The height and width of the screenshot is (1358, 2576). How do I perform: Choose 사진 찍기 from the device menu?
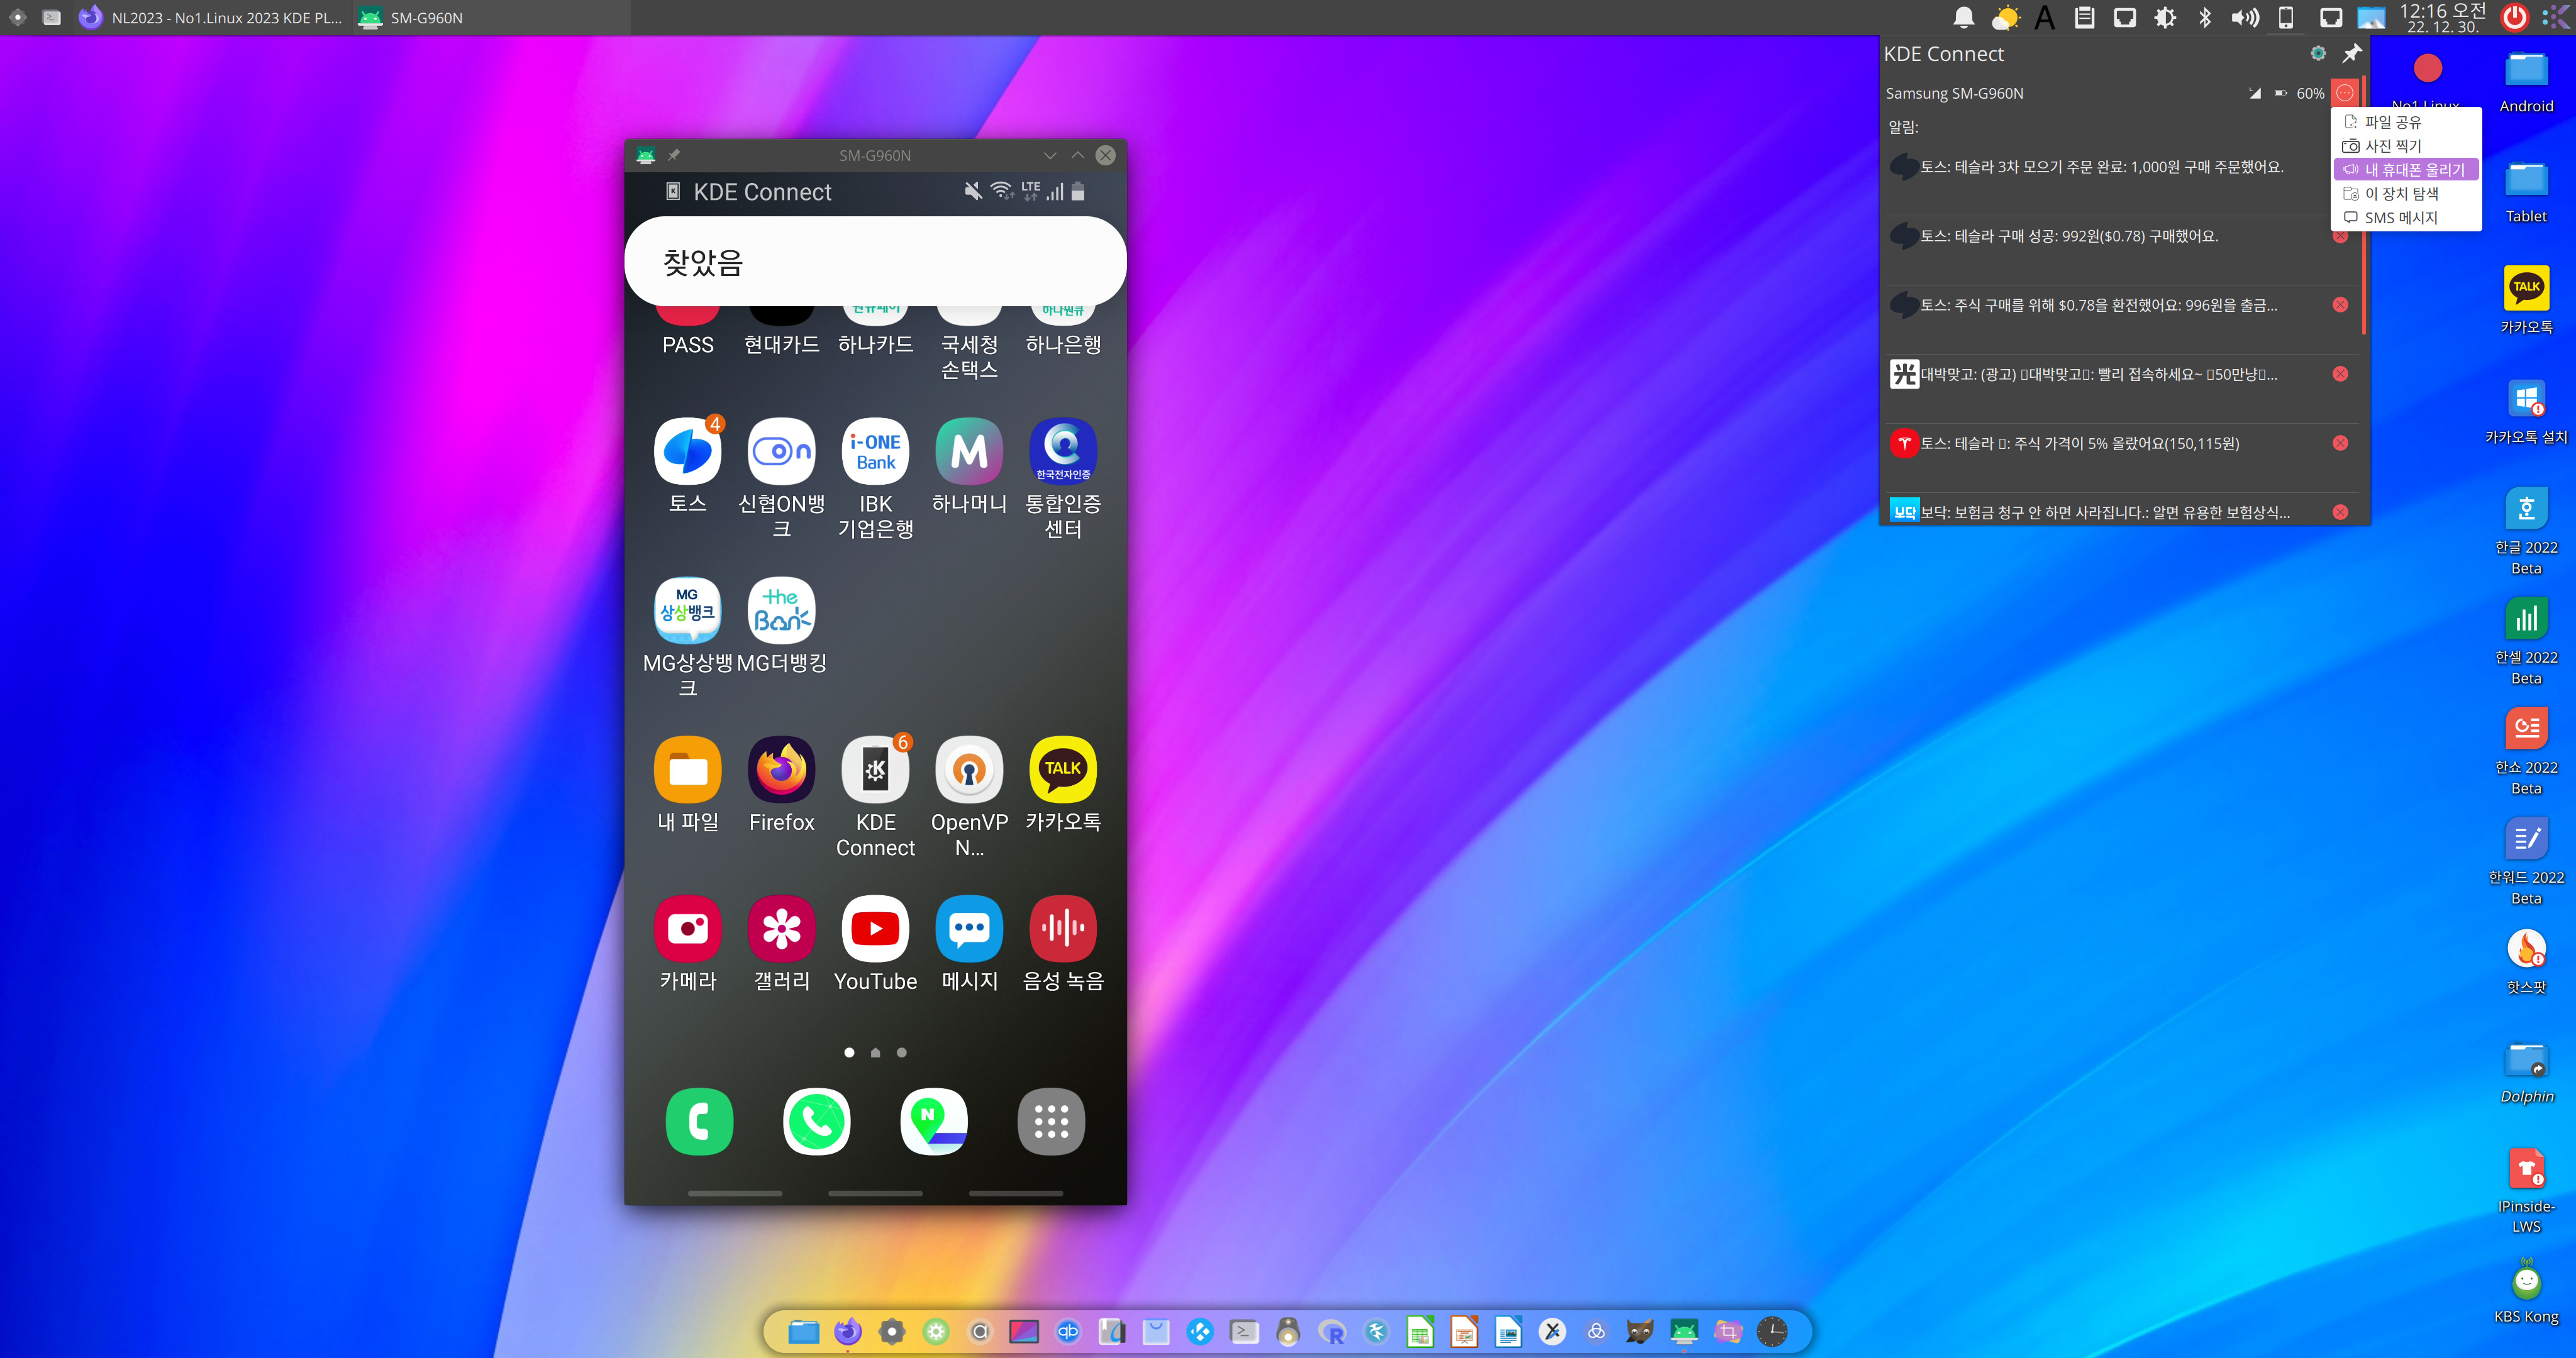pos(2405,146)
